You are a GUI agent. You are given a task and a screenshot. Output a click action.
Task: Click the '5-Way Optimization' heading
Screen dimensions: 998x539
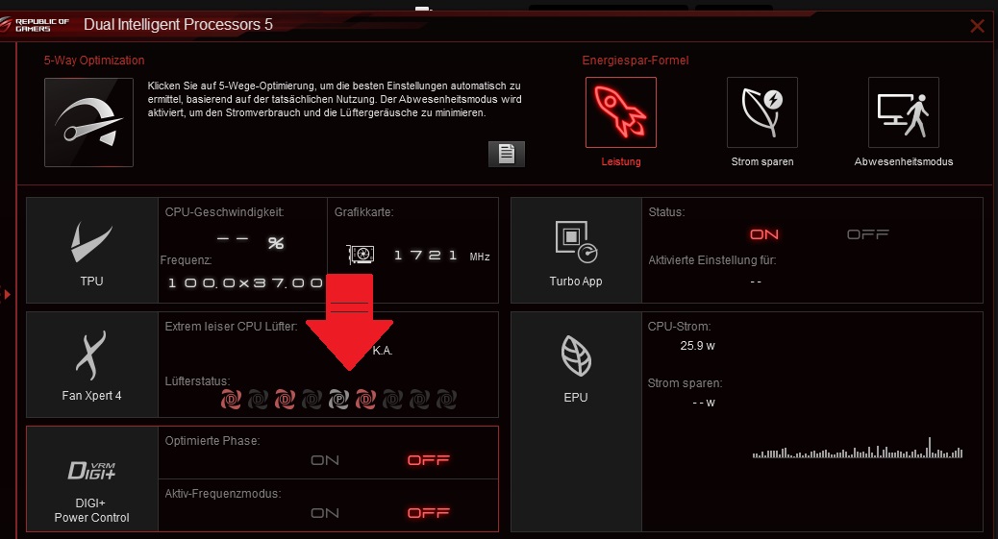[x=94, y=61]
